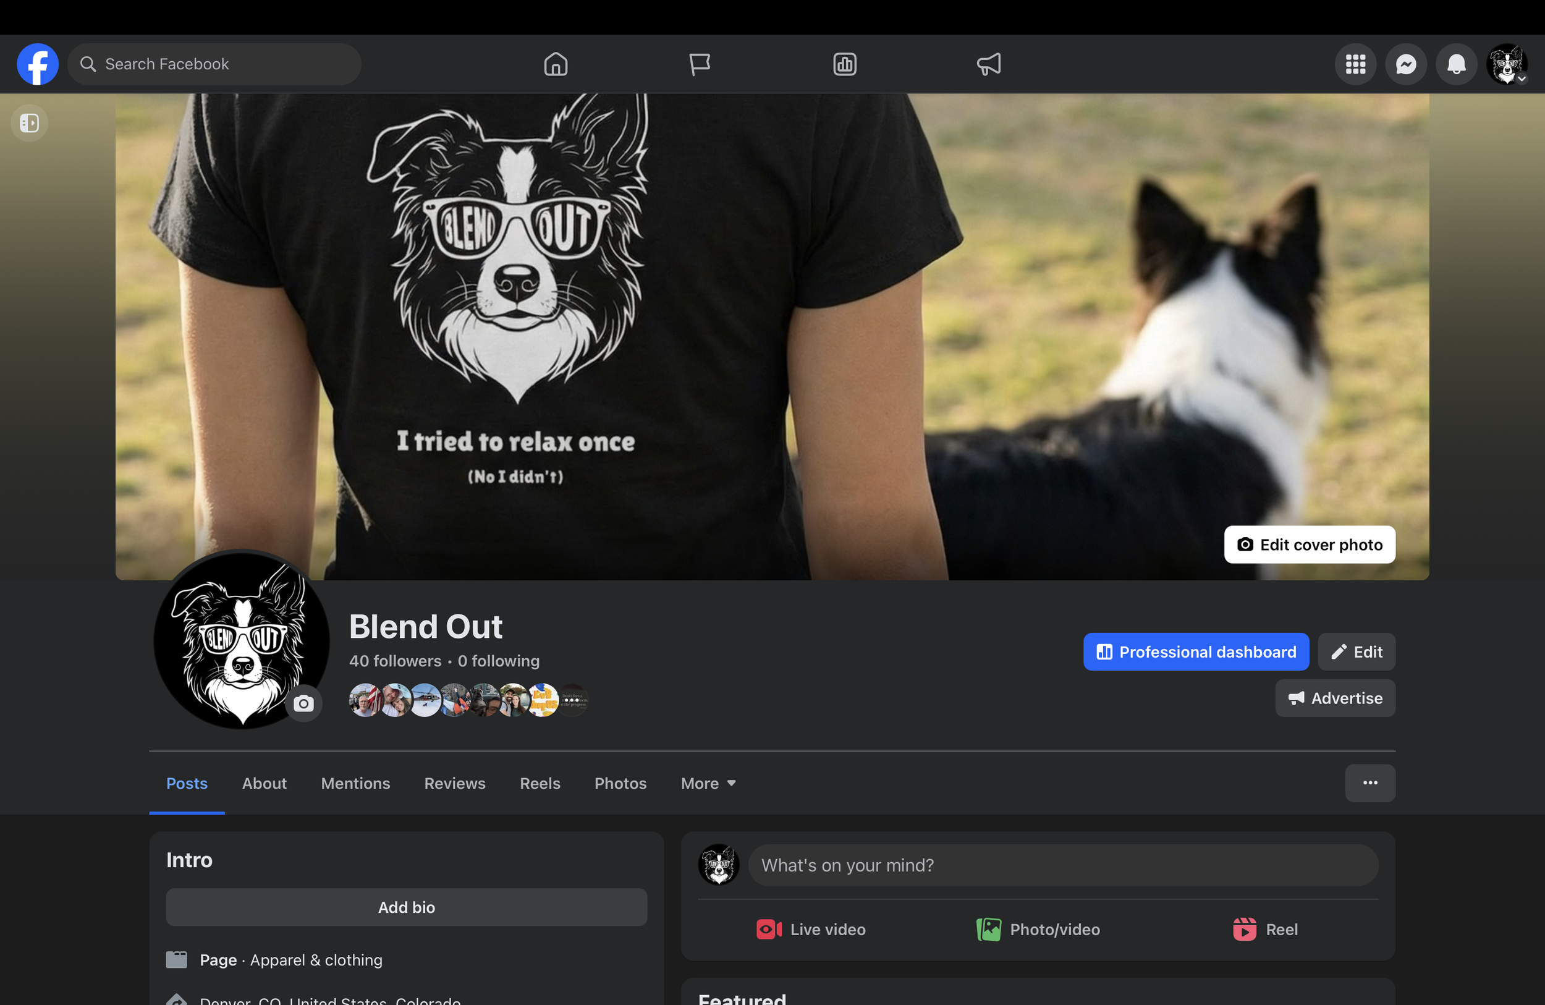Toggle the left sidebar panel icon
The width and height of the screenshot is (1545, 1005).
point(29,123)
